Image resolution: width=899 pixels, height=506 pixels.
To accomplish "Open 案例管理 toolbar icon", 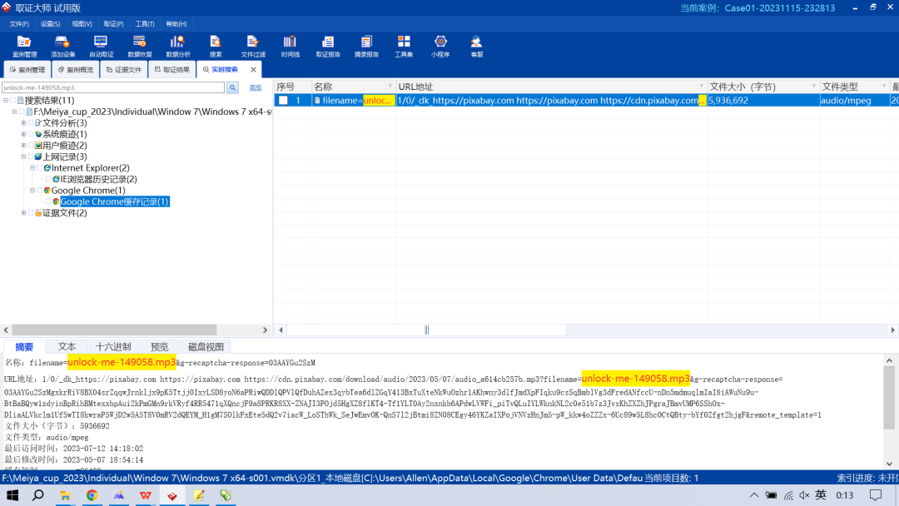I will (x=24, y=46).
